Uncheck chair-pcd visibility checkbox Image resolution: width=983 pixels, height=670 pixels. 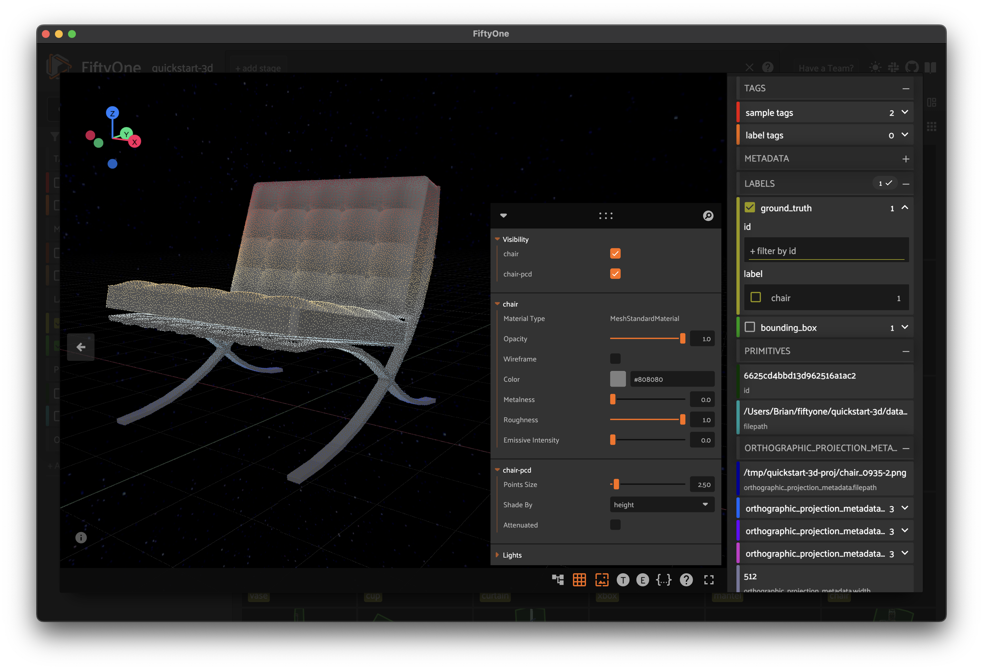(615, 274)
